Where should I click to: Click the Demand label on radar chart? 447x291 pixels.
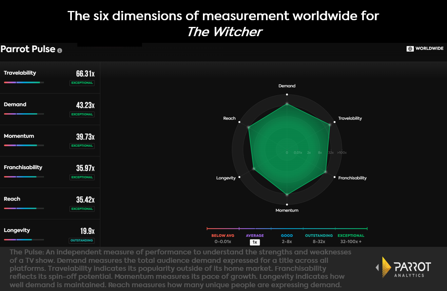[x=287, y=86]
